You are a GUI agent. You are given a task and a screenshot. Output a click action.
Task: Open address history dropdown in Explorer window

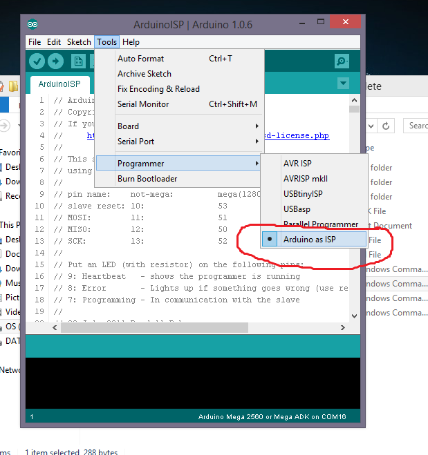371,126
